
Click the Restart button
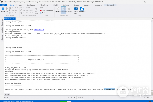(44, 8)
